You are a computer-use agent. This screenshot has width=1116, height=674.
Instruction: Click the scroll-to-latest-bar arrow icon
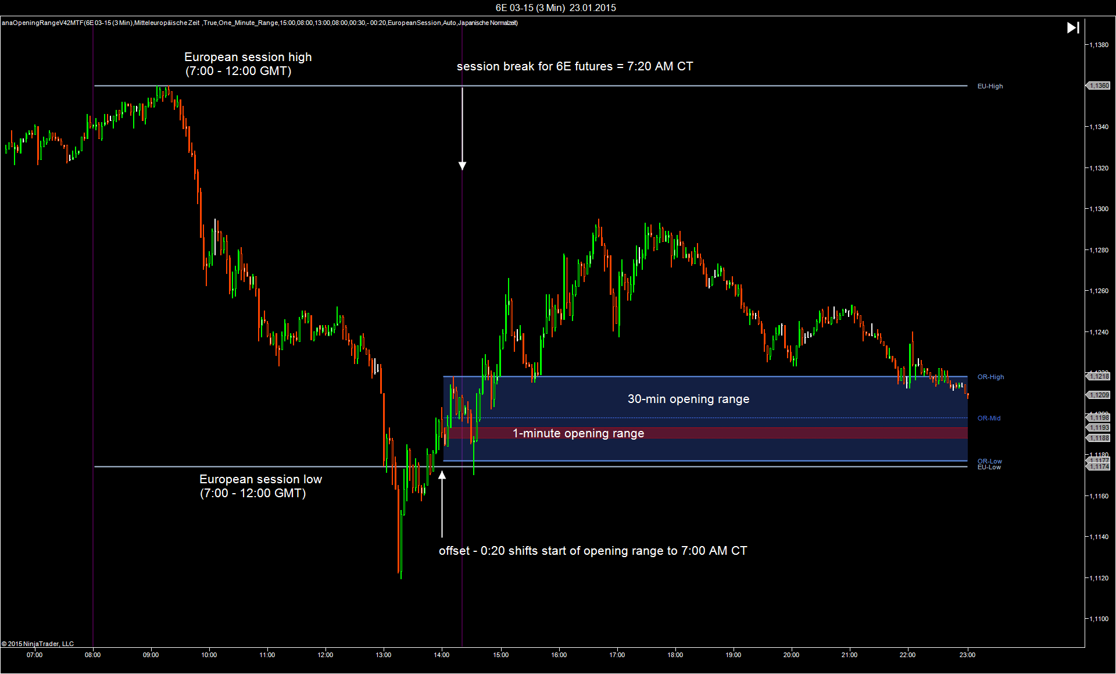pos(1073,28)
